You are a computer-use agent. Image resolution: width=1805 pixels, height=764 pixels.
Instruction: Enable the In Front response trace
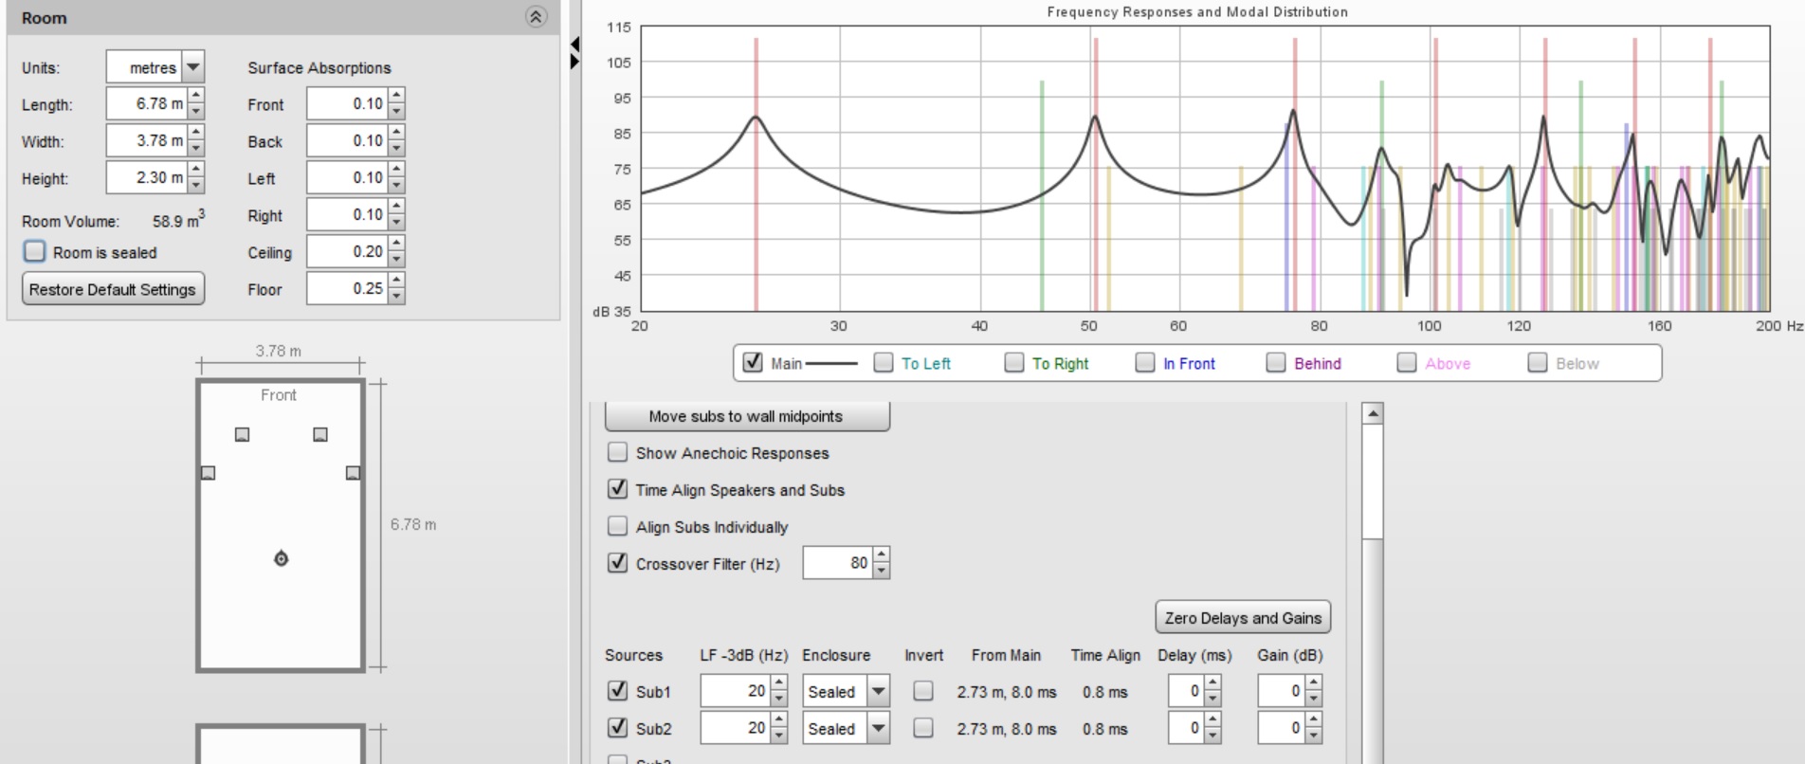click(1145, 362)
